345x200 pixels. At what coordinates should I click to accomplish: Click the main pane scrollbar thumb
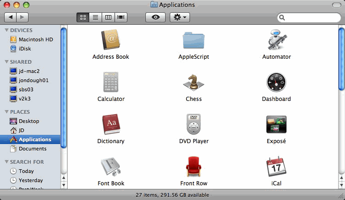click(341, 59)
